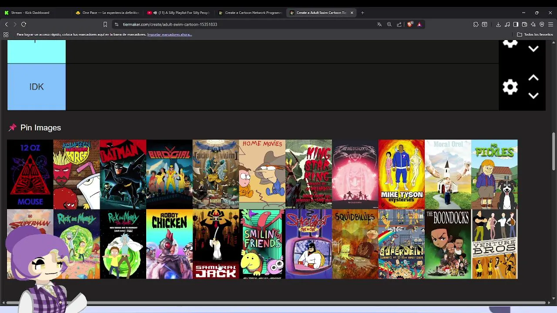Open the zoom magnifier icon
Image resolution: width=557 pixels, height=313 pixels.
point(389,24)
